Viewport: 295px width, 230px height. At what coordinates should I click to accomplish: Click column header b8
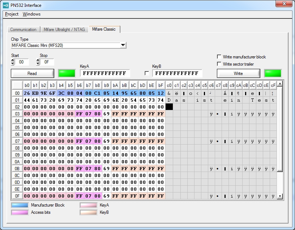[97, 85]
